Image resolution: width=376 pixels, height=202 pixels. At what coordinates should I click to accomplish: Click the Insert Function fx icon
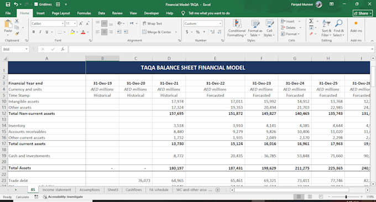coord(62,49)
